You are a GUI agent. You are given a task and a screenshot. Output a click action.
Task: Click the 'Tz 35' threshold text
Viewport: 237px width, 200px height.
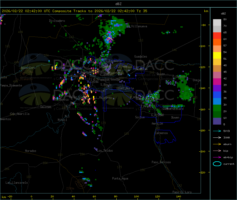[x=142, y=11]
